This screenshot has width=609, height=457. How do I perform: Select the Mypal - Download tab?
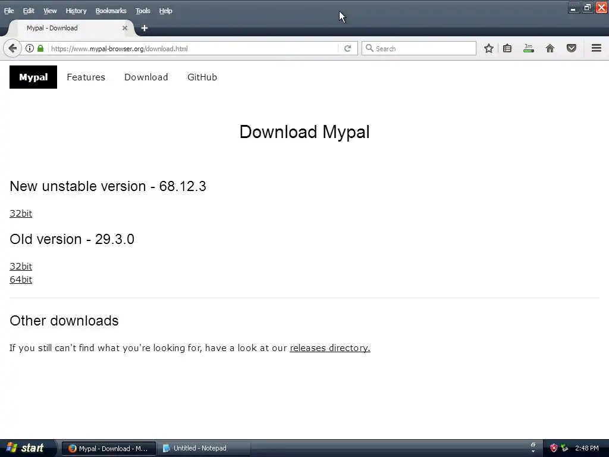point(72,28)
